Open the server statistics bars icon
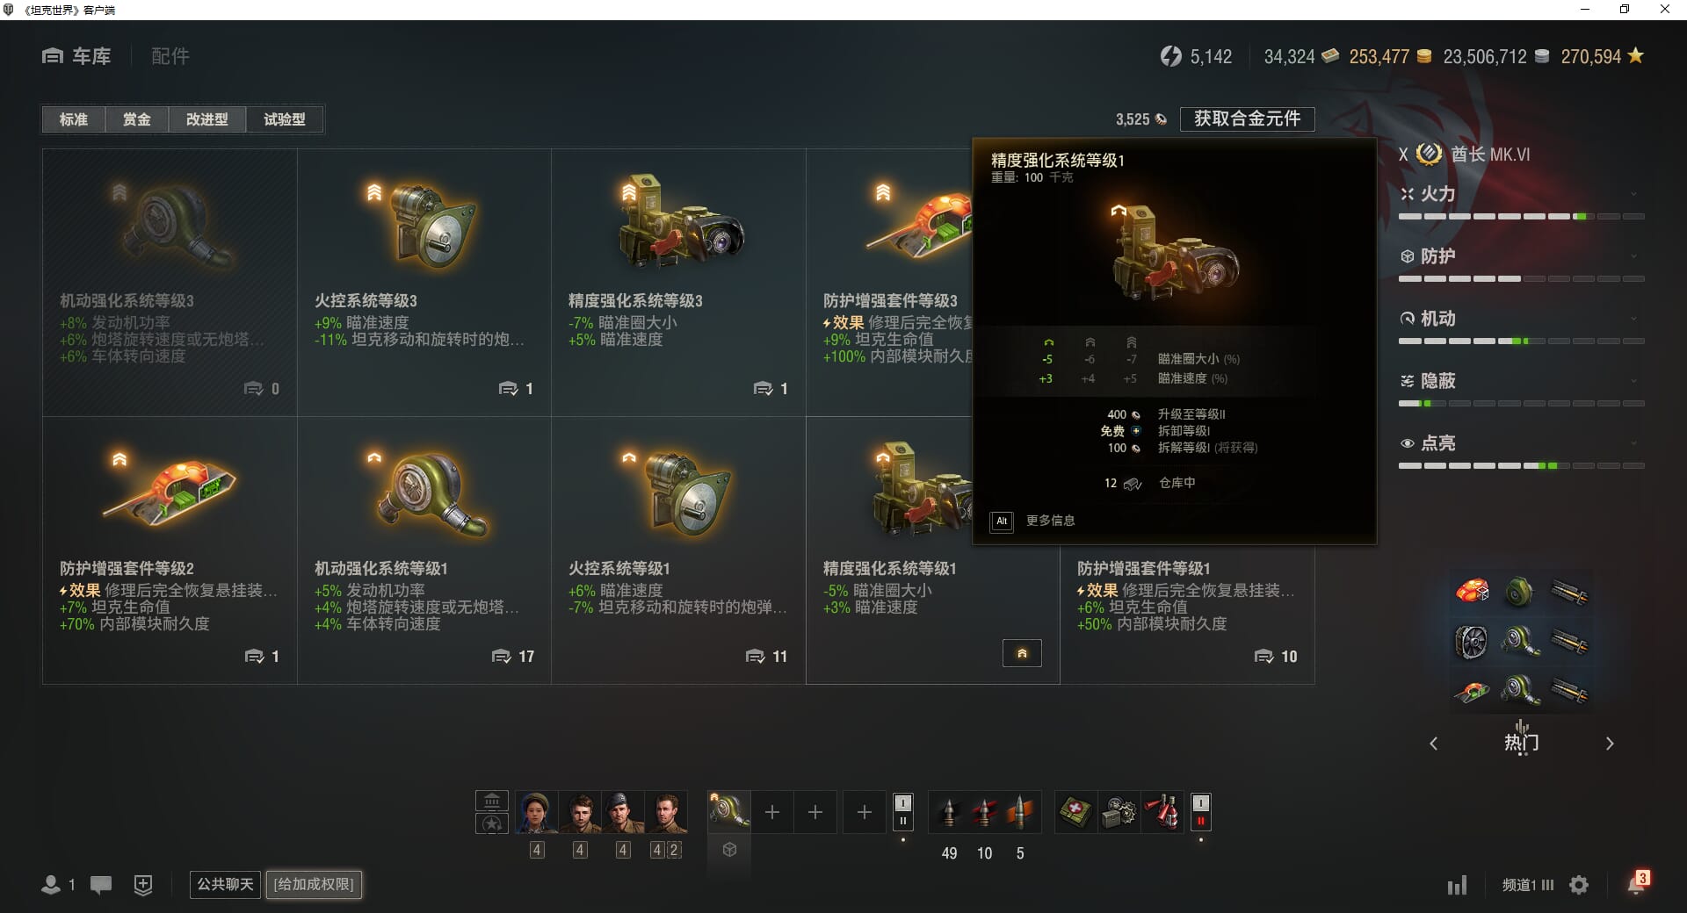1687x913 pixels. point(1457,885)
